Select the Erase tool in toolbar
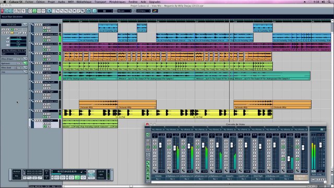The image size is (334, 188). tap(66, 10)
